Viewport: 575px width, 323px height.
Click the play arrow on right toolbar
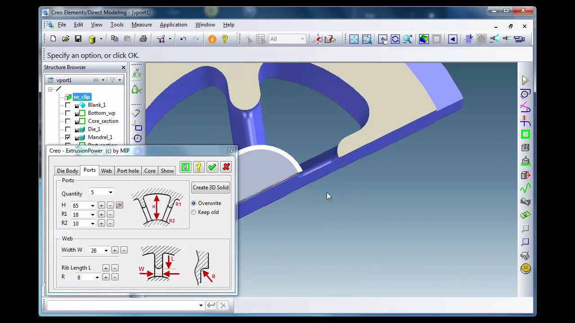coord(525,80)
